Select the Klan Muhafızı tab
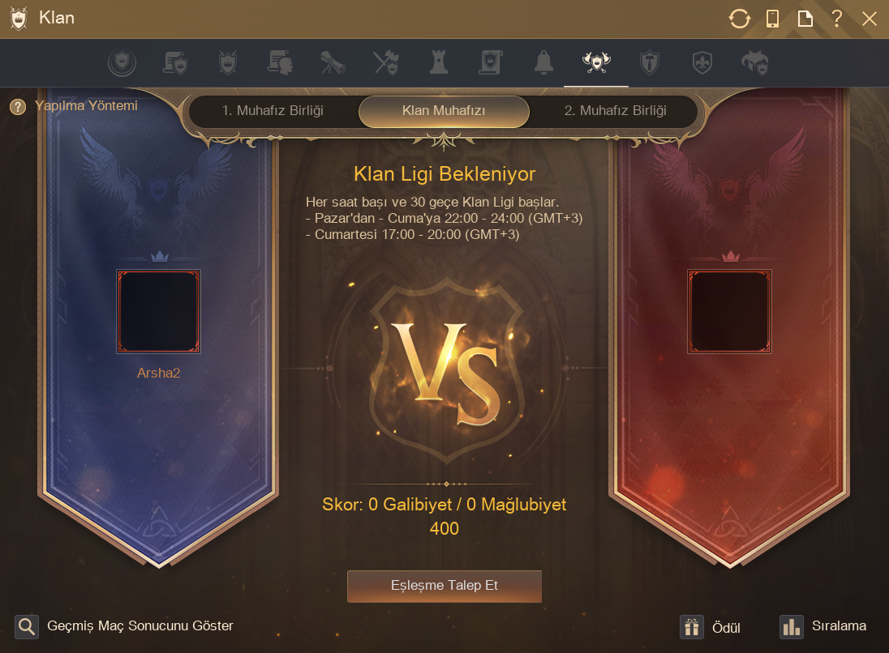The image size is (889, 653). click(444, 111)
